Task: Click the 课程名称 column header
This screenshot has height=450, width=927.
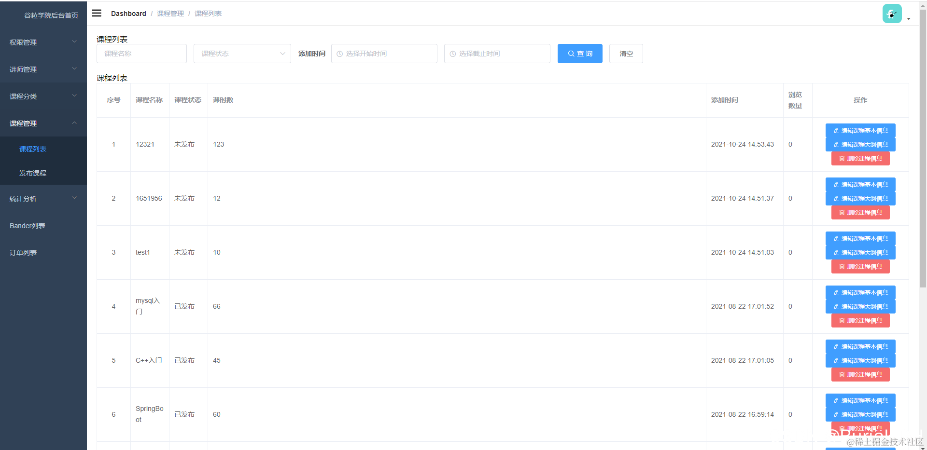Action: pyautogui.click(x=149, y=100)
